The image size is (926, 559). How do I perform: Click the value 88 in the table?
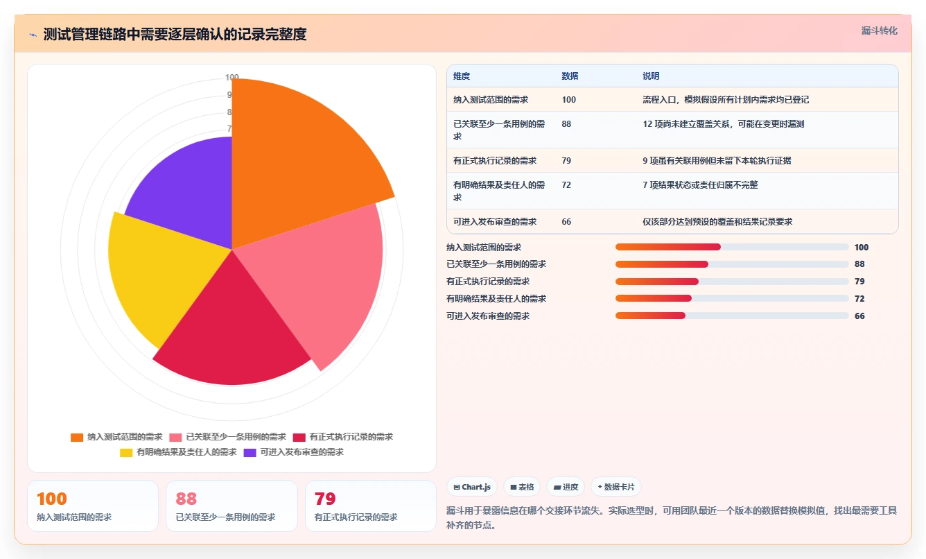[566, 124]
